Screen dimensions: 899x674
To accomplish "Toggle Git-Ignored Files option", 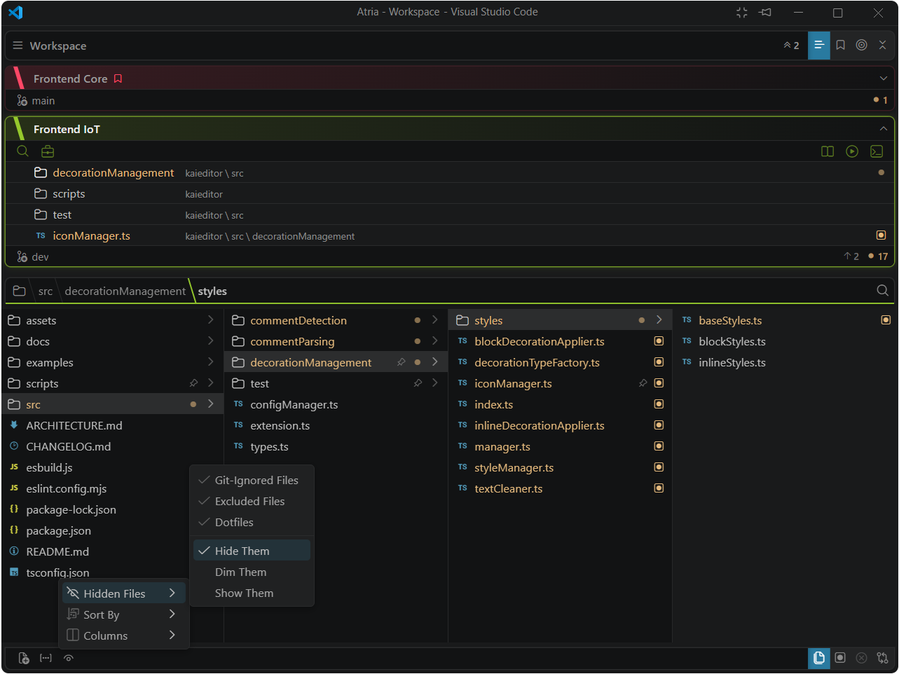I will [x=252, y=481].
